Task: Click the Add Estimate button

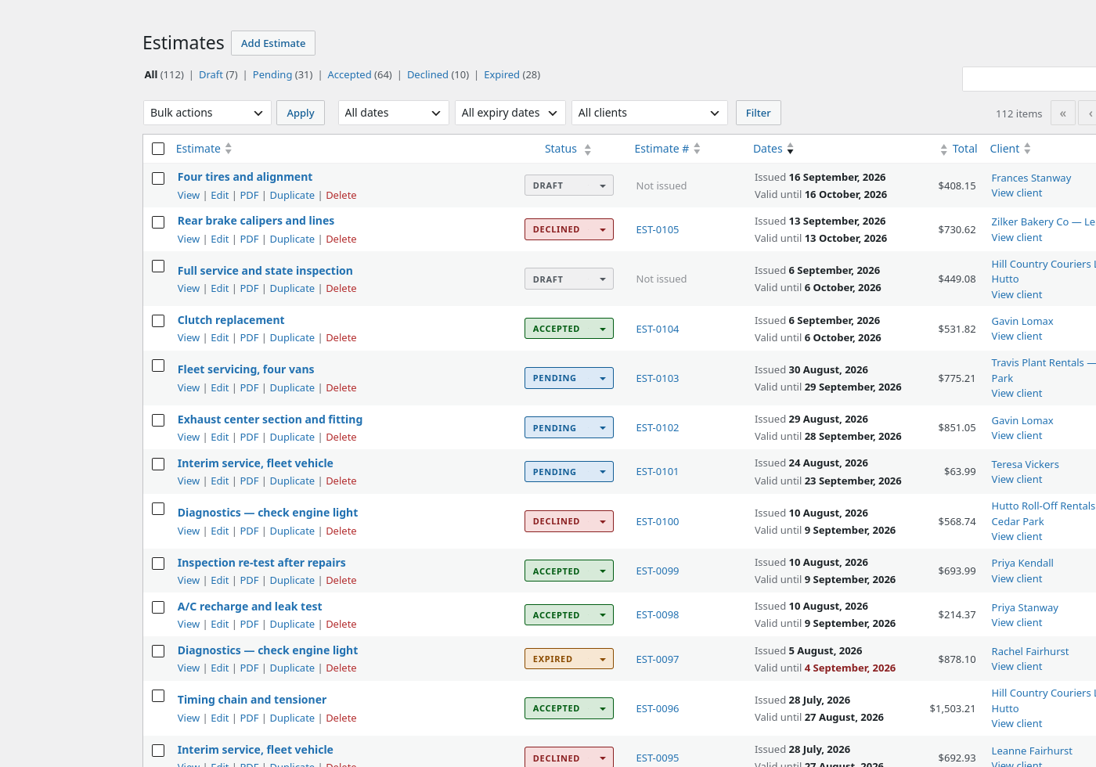Action: [273, 43]
